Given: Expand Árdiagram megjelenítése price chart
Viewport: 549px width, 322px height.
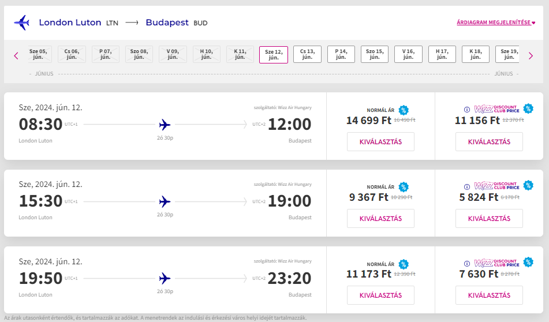Looking at the screenshot, I should tap(496, 23).
